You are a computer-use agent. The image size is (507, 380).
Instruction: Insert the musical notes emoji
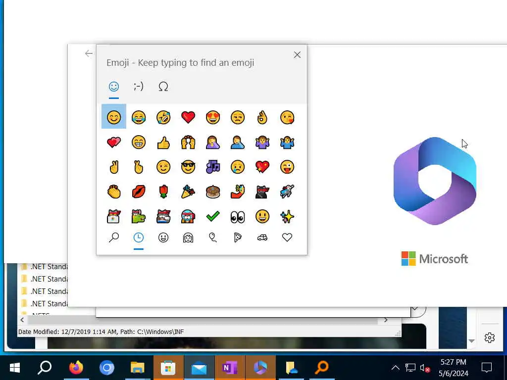tap(213, 167)
